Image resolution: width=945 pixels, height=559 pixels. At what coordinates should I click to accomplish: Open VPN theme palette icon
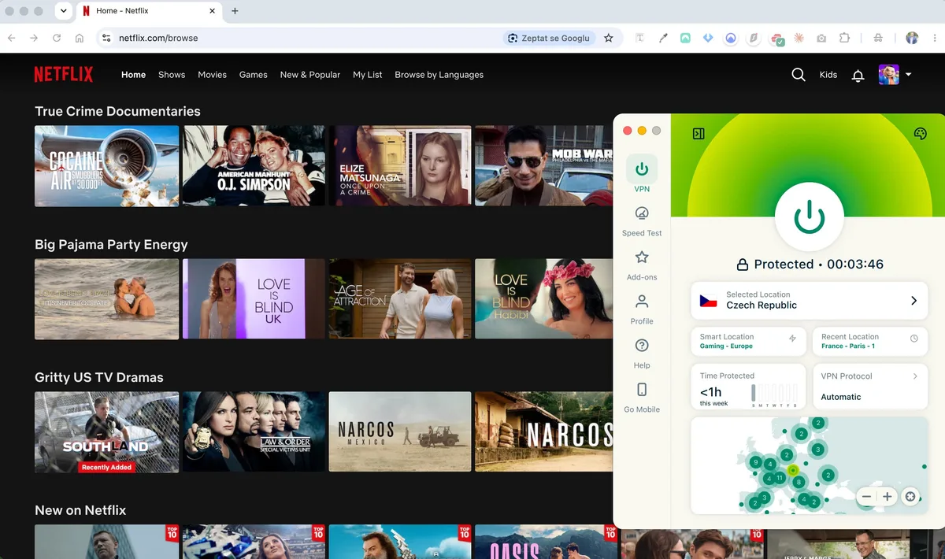tap(920, 134)
